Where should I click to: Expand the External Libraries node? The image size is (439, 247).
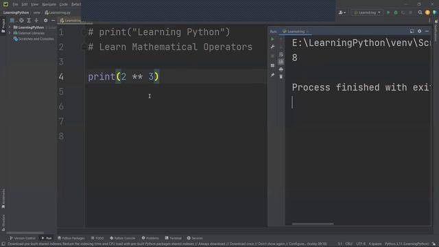[x=10, y=33]
